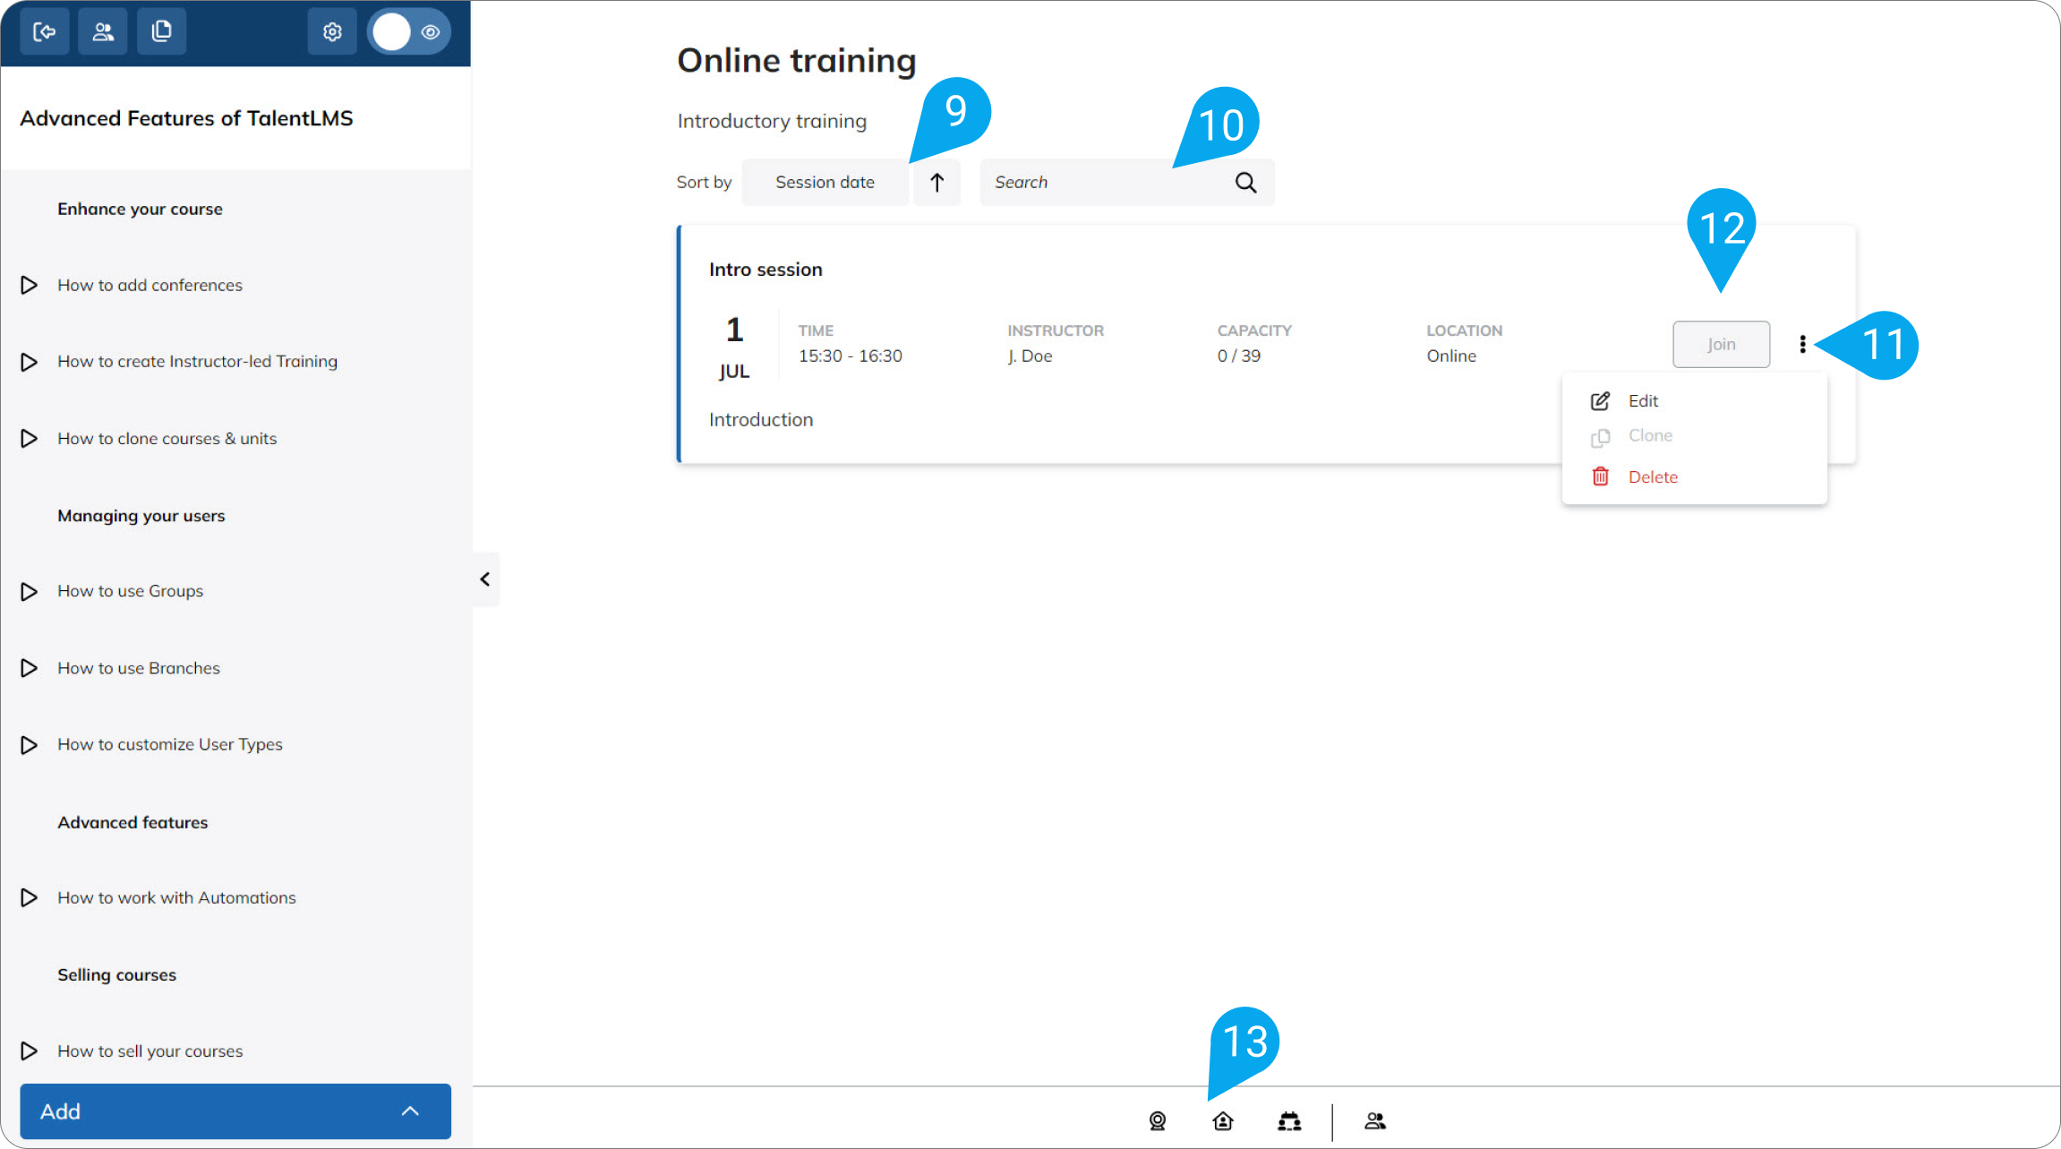Open the Session date sort dropdown
Viewport: 2061px width, 1149px height.
(824, 182)
